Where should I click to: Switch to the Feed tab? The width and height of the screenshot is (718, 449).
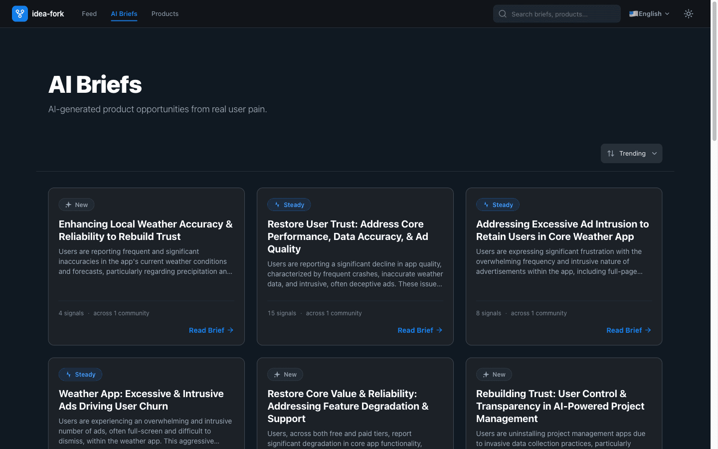point(89,13)
